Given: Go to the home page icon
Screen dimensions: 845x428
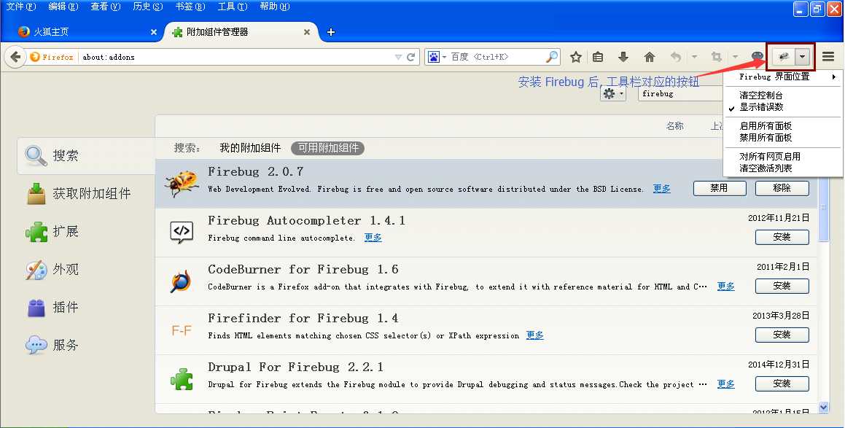Looking at the screenshot, I should 650,57.
